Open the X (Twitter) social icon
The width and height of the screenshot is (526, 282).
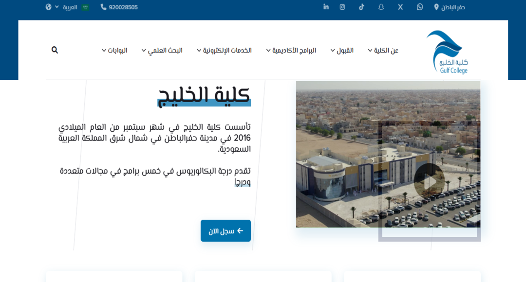400,7
